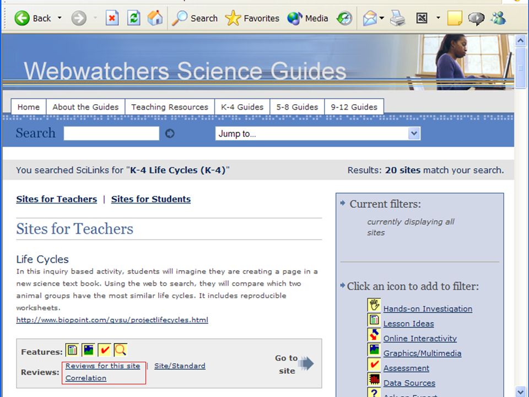This screenshot has height=397, width=529.
Task: Open the Teaching Resources tab
Action: pyautogui.click(x=170, y=107)
